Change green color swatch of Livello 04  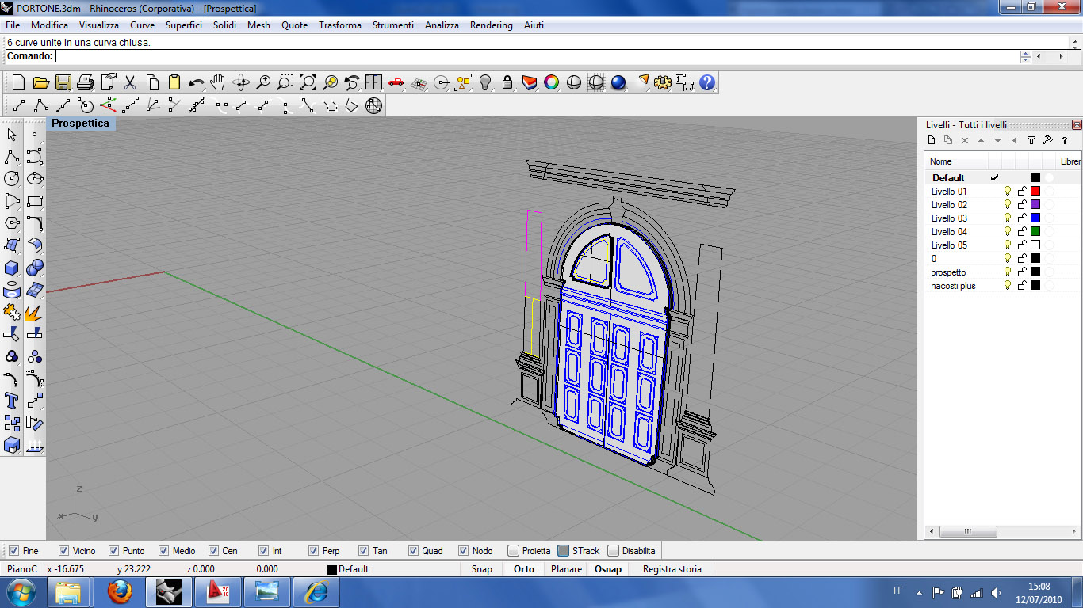[1035, 232]
